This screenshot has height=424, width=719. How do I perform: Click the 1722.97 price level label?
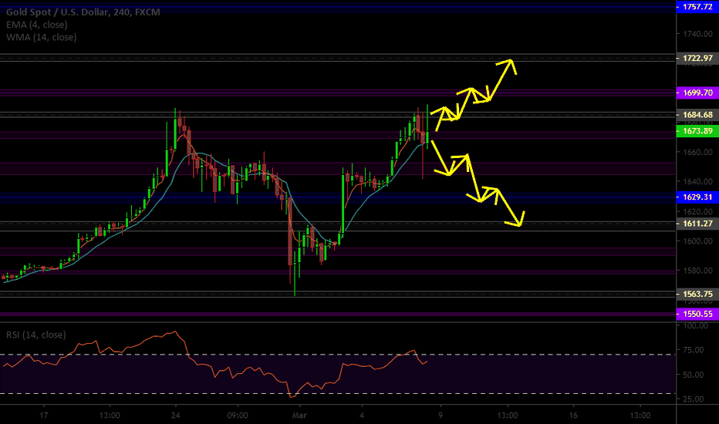697,59
